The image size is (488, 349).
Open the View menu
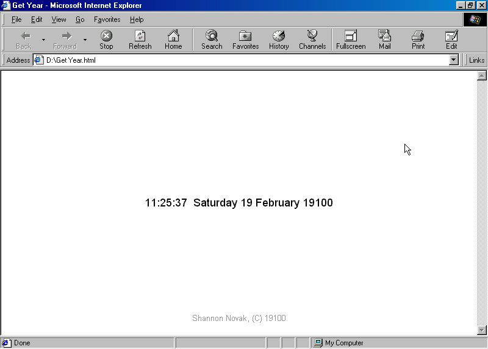(x=59, y=19)
